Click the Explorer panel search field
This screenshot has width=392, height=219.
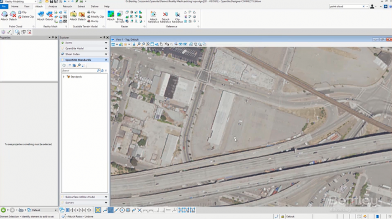pos(80,70)
